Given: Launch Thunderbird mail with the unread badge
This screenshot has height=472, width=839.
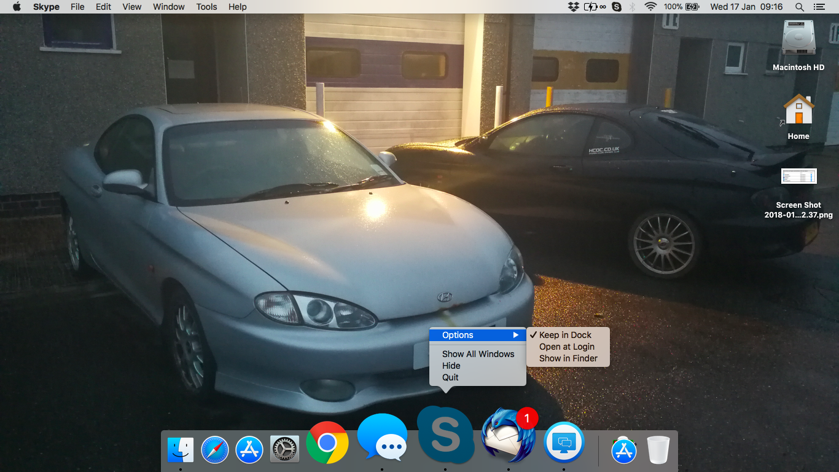Looking at the screenshot, I should pyautogui.click(x=508, y=438).
